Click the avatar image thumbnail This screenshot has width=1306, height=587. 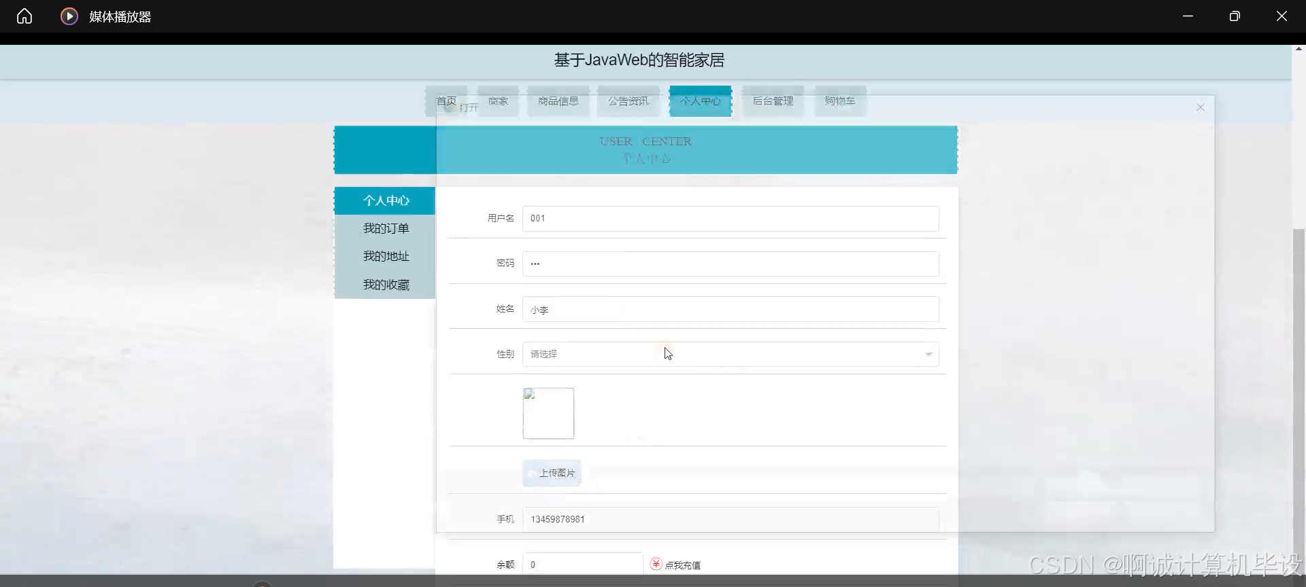[x=548, y=413]
